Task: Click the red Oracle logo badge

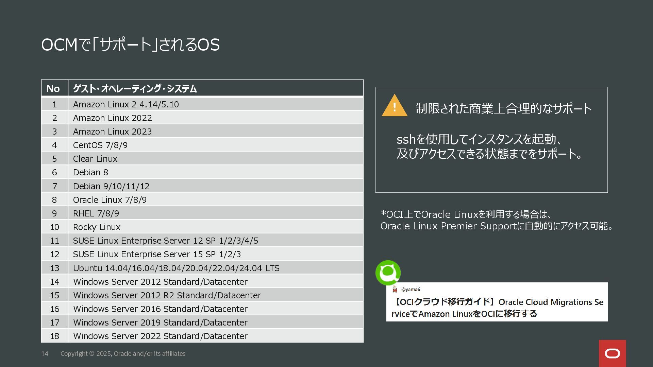Action: pos(612,353)
